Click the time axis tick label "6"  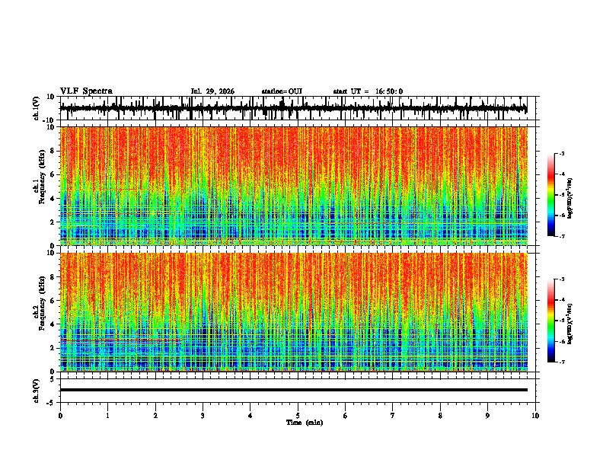tap(346, 416)
